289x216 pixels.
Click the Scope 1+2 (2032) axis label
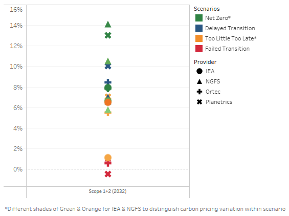[107, 191]
